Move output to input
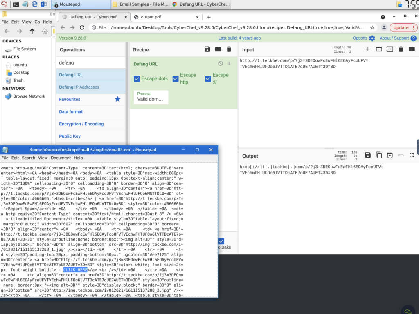The width and height of the screenshot is (419, 314). [390, 155]
